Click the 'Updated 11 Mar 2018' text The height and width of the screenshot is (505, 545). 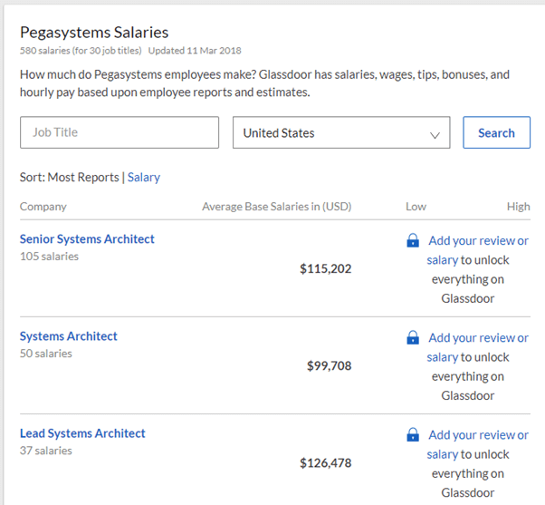[195, 51]
